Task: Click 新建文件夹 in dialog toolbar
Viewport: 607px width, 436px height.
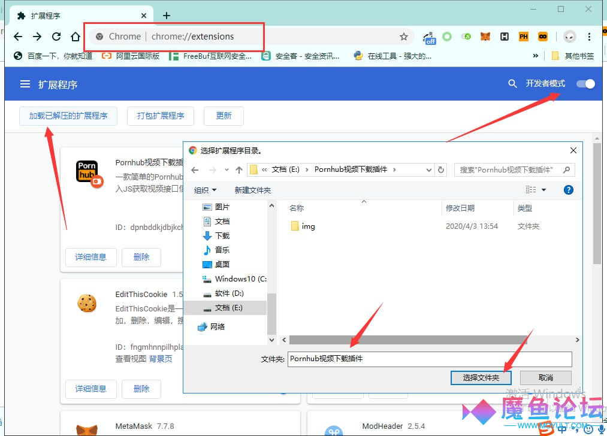Action: point(252,190)
